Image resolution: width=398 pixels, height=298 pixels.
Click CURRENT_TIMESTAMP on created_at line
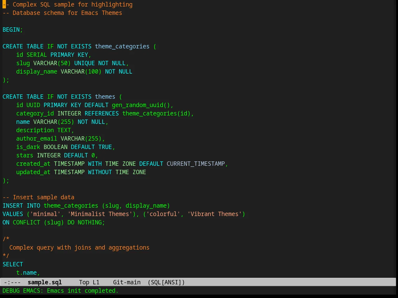(x=196, y=164)
